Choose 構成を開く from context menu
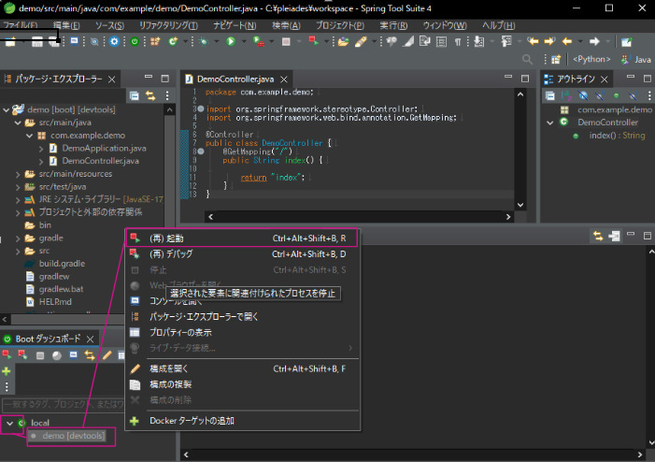Image resolution: width=655 pixels, height=462 pixels. pyautogui.click(x=242, y=368)
